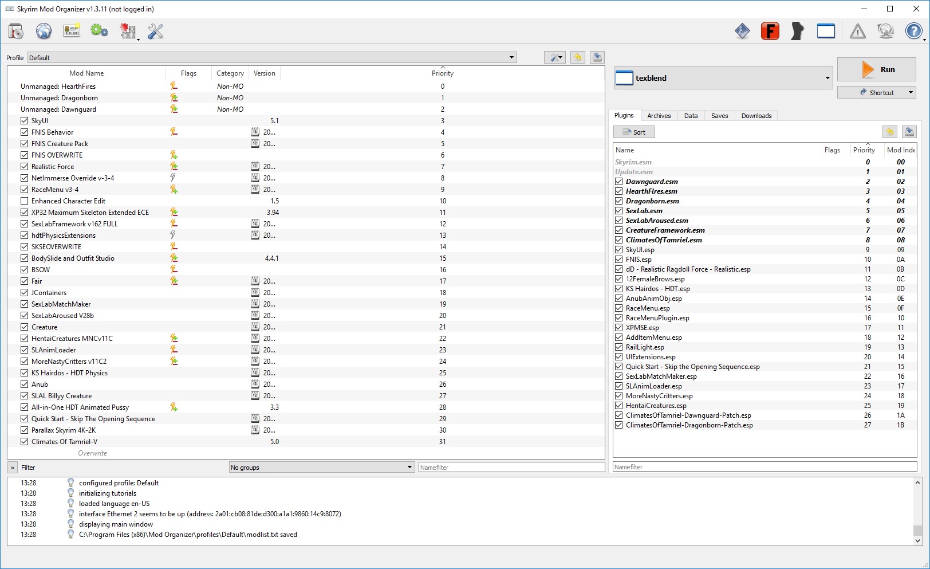Open the Tools puzzle-piece toolbar icon
The height and width of the screenshot is (569, 930).
(128, 31)
